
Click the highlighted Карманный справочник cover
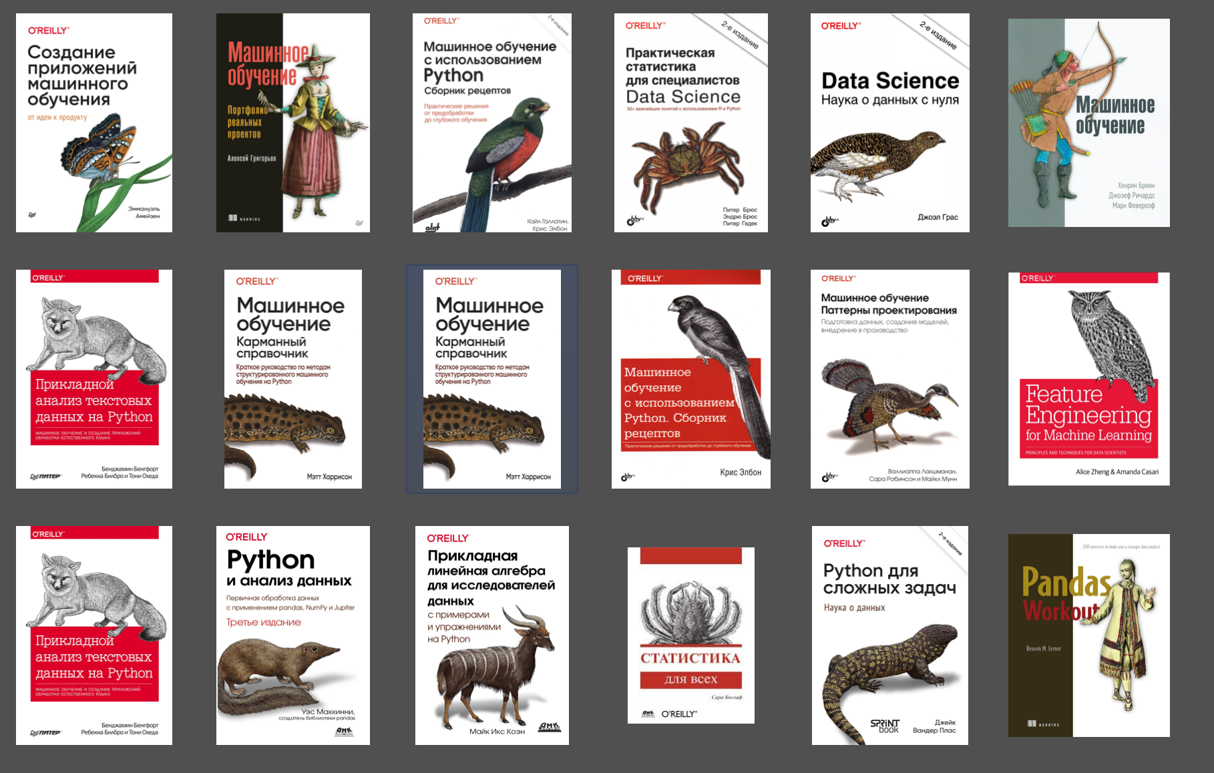(492, 379)
